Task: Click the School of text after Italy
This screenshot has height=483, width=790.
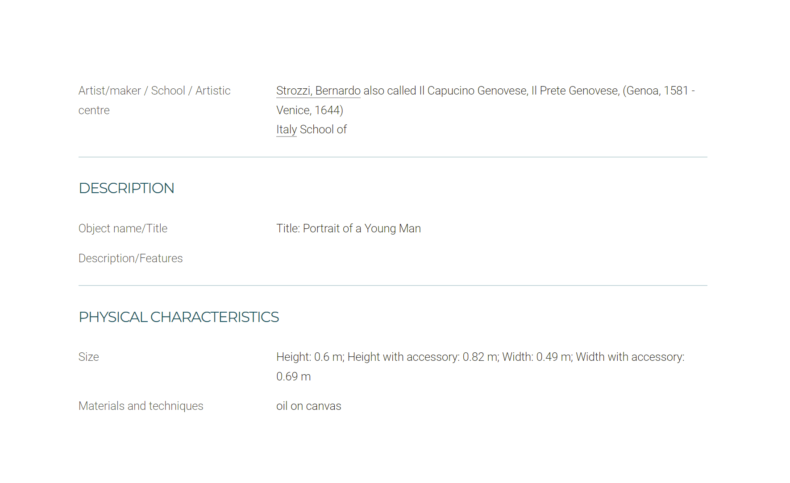Action: 323,129
